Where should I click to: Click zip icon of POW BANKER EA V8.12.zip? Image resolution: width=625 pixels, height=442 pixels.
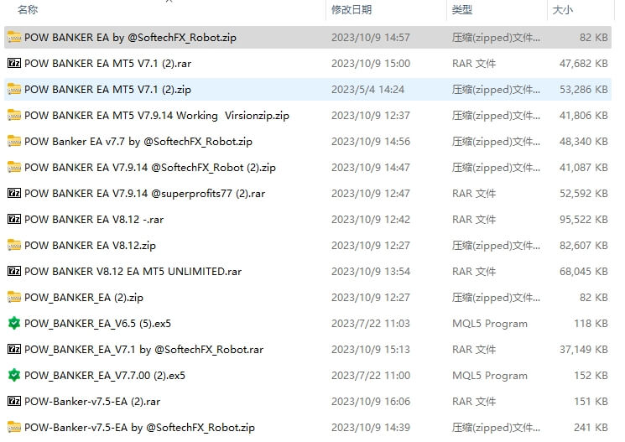coord(14,245)
